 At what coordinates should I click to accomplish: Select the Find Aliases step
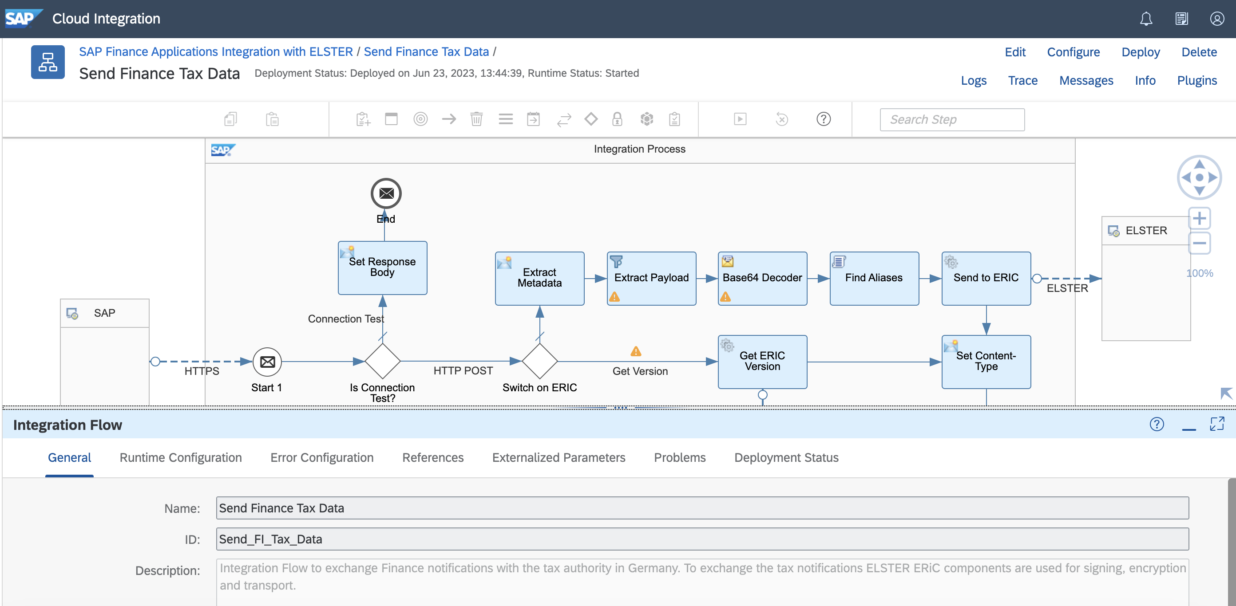coord(874,279)
